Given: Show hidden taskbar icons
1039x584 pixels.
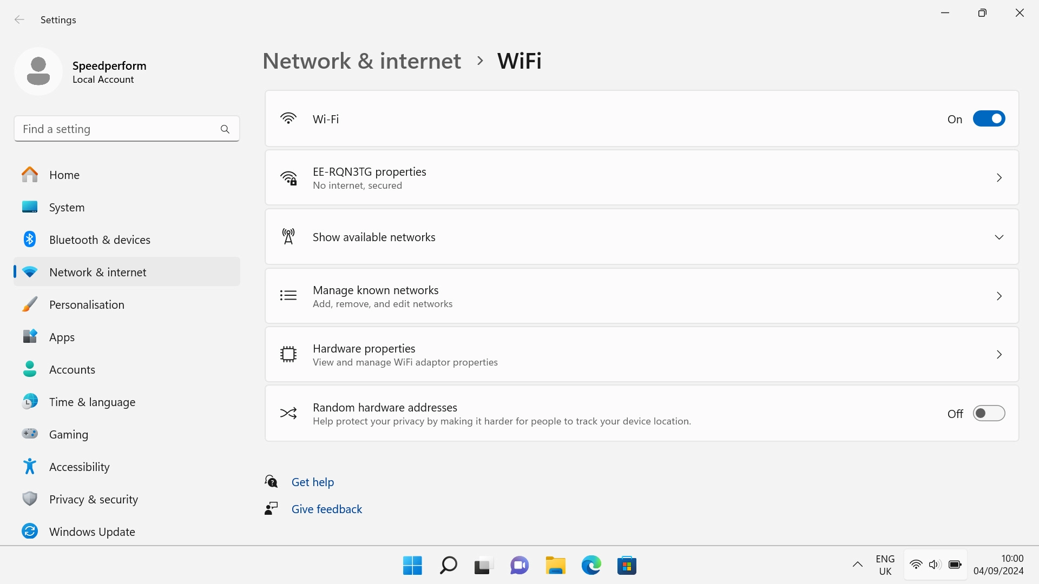Looking at the screenshot, I should pyautogui.click(x=857, y=564).
